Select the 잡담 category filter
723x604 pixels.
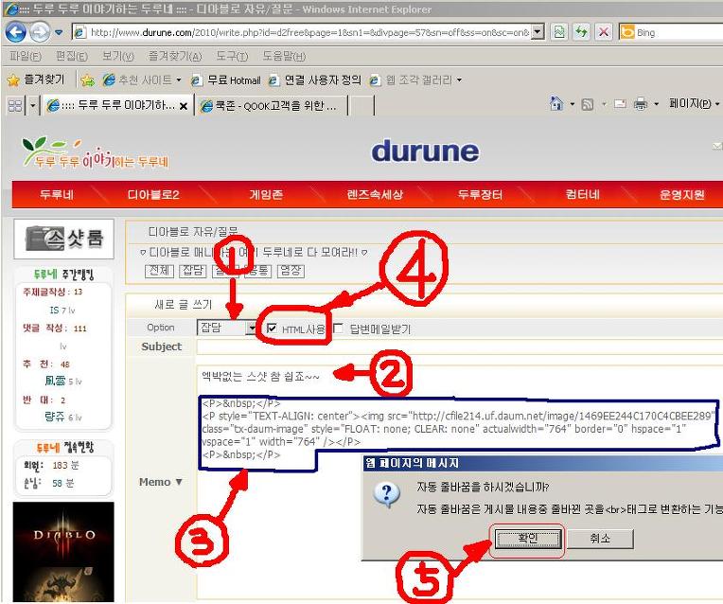(x=192, y=271)
